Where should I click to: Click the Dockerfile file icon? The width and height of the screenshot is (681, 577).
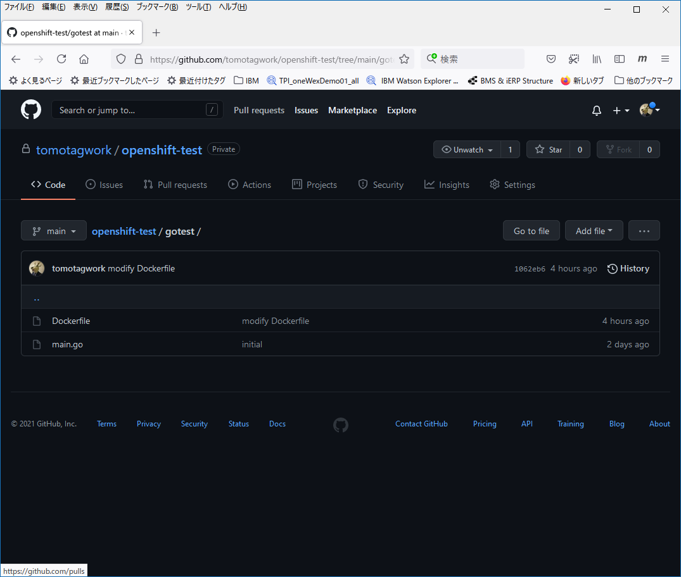(37, 321)
